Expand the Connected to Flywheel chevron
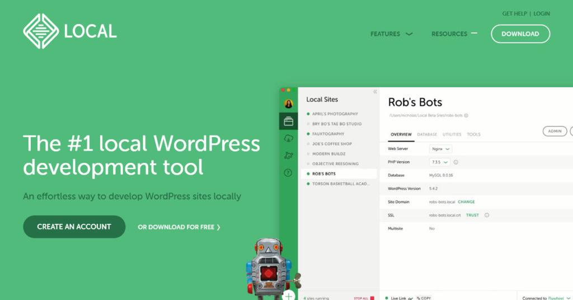Image resolution: width=573 pixels, height=300 pixels. [569, 298]
